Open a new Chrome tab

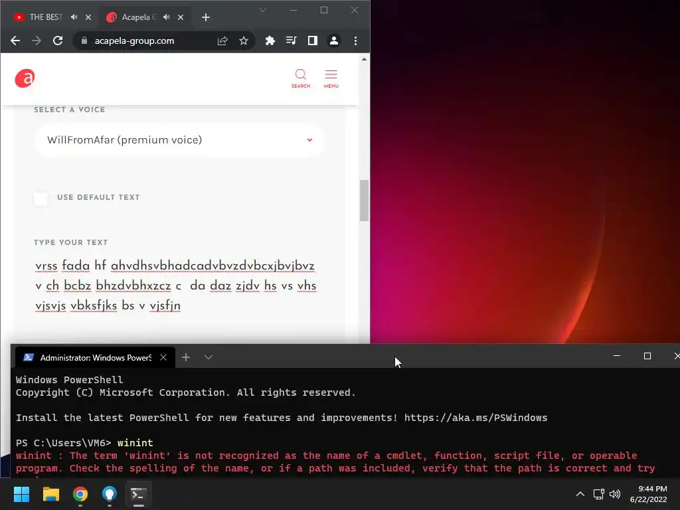[x=206, y=17]
